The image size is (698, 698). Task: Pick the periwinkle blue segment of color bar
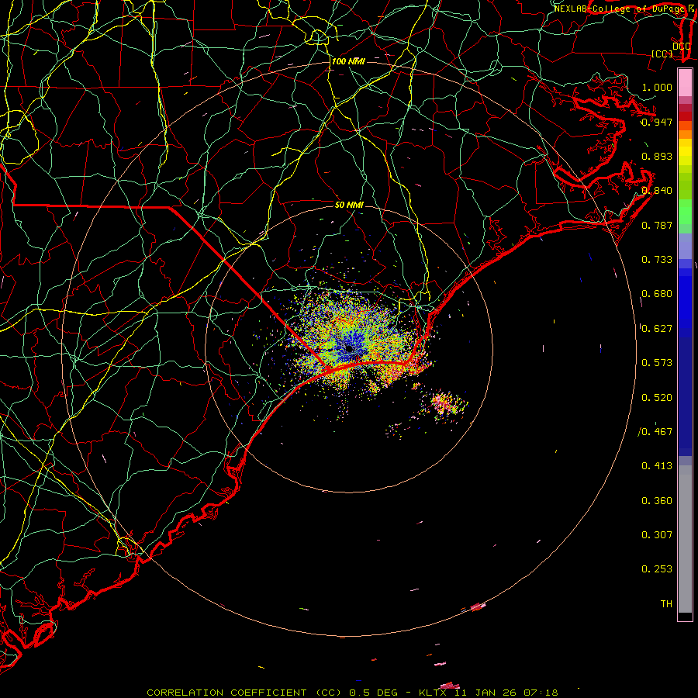685,246
